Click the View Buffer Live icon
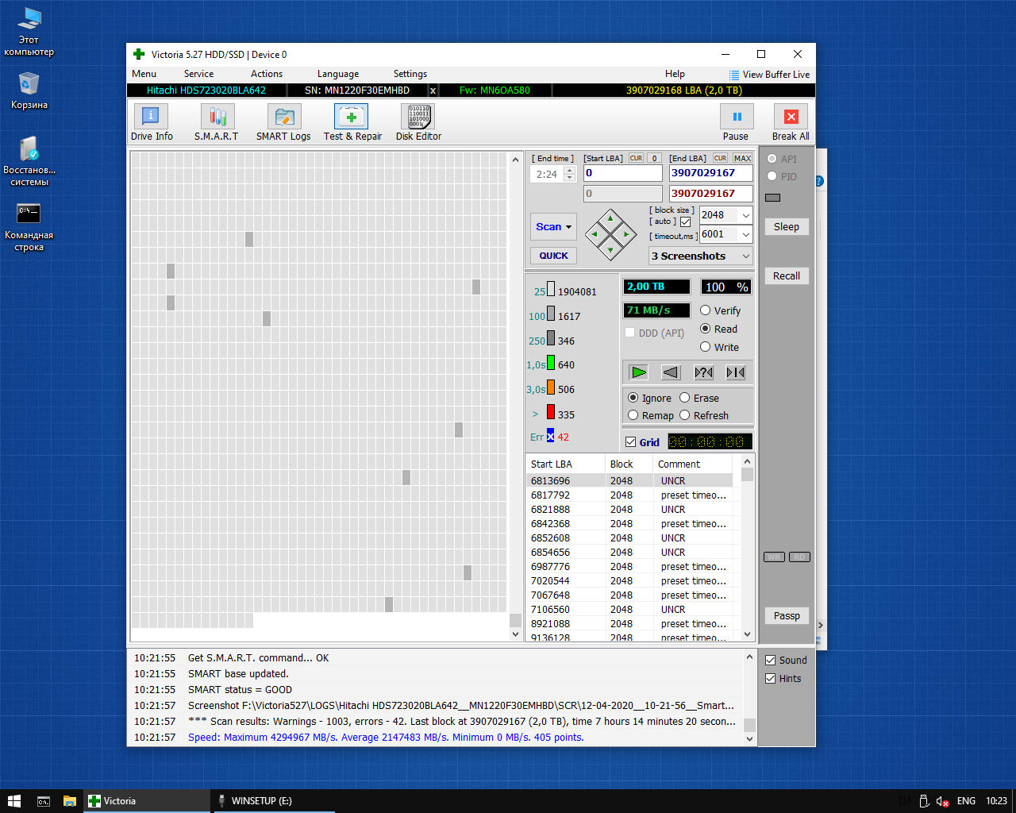The image size is (1016, 813). pos(734,75)
